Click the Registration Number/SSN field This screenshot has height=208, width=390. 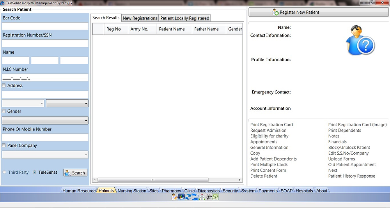pyautogui.click(x=45, y=43)
